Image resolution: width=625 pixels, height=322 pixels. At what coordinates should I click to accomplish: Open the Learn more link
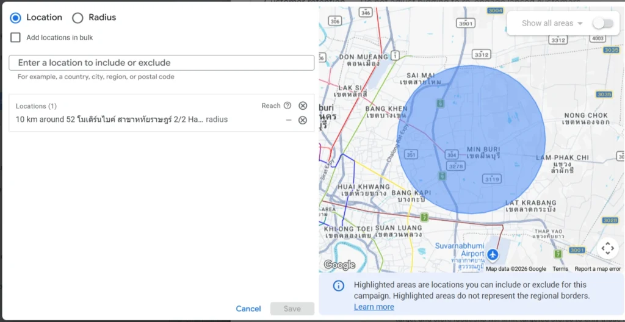374,307
